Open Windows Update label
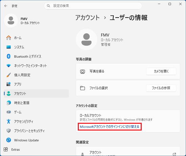Viewport: 186px width, 156px height. 26,140
